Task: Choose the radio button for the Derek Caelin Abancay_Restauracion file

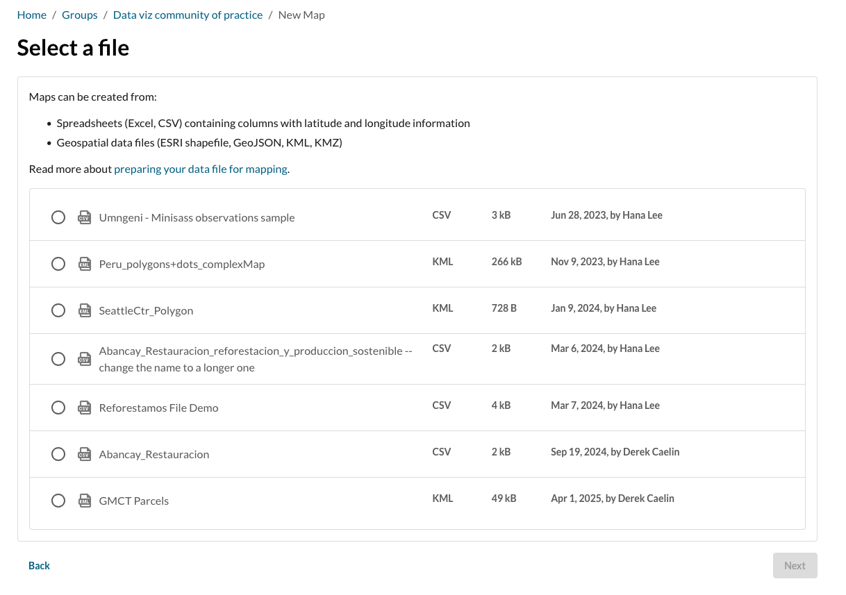Action: 58,454
